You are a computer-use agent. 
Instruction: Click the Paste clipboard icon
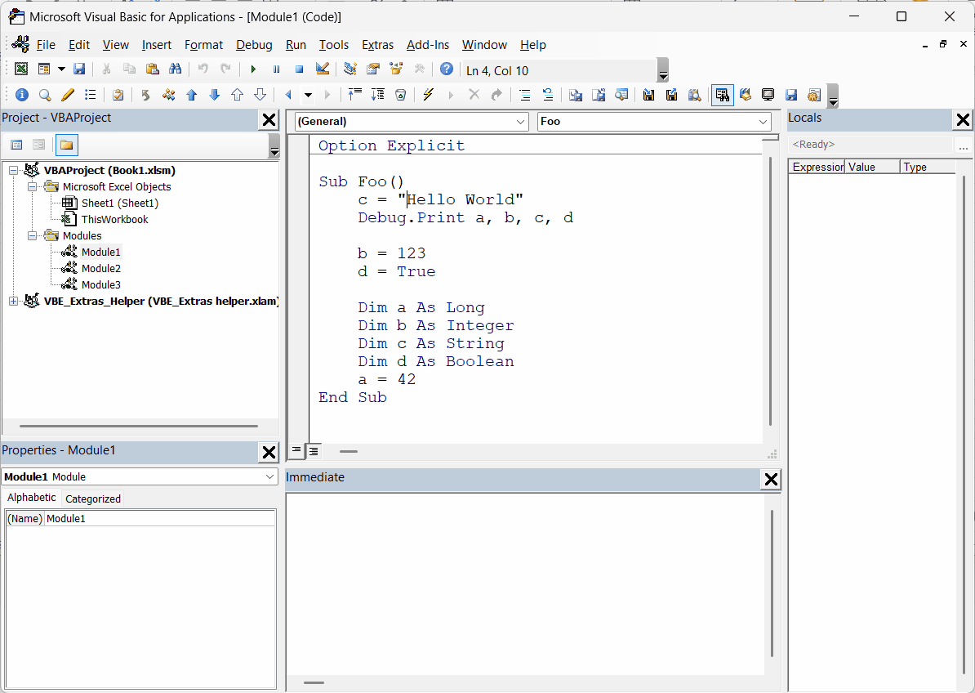click(152, 69)
